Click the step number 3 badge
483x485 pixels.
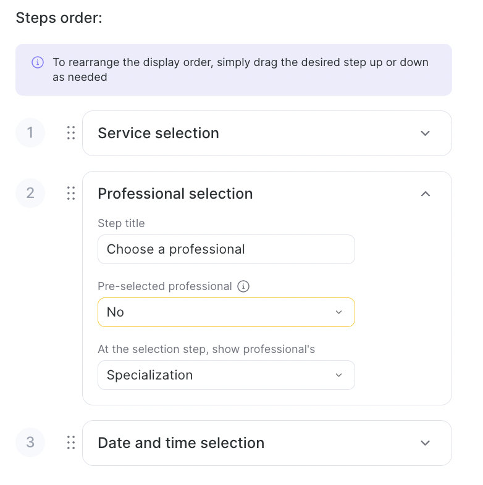30,442
